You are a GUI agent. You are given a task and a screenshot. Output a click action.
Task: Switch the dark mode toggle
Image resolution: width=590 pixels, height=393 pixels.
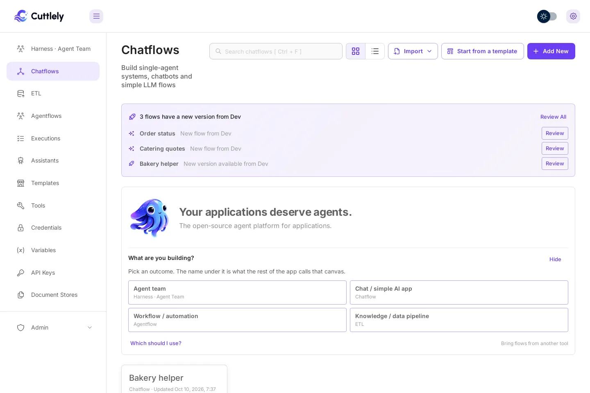[547, 16]
